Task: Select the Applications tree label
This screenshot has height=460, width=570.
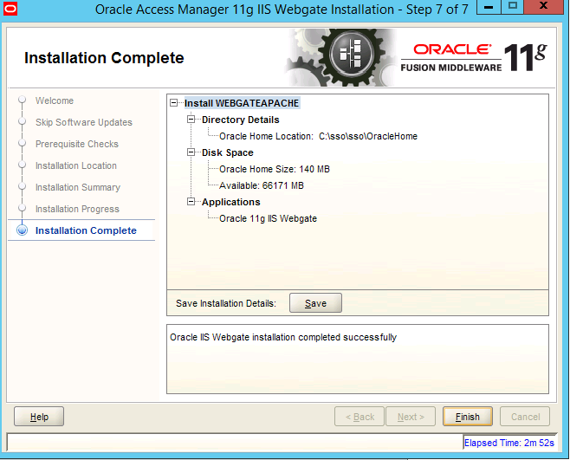Action: tap(231, 202)
